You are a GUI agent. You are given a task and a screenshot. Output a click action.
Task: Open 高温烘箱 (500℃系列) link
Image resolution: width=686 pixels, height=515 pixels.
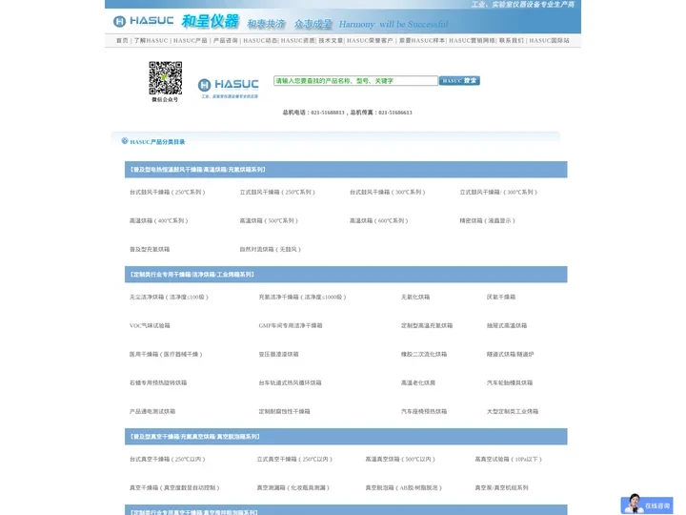coord(269,220)
